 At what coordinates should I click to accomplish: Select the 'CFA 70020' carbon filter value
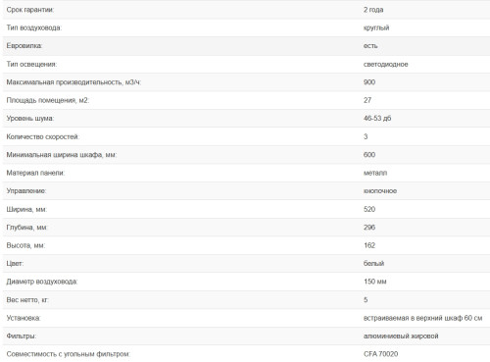[x=381, y=354]
